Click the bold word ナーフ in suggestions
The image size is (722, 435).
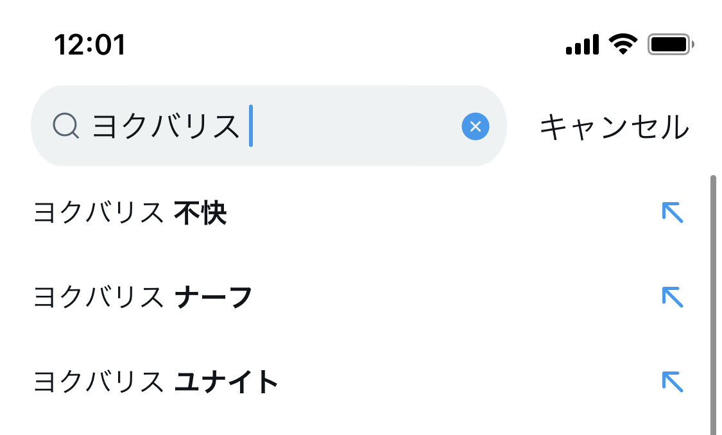(x=213, y=297)
